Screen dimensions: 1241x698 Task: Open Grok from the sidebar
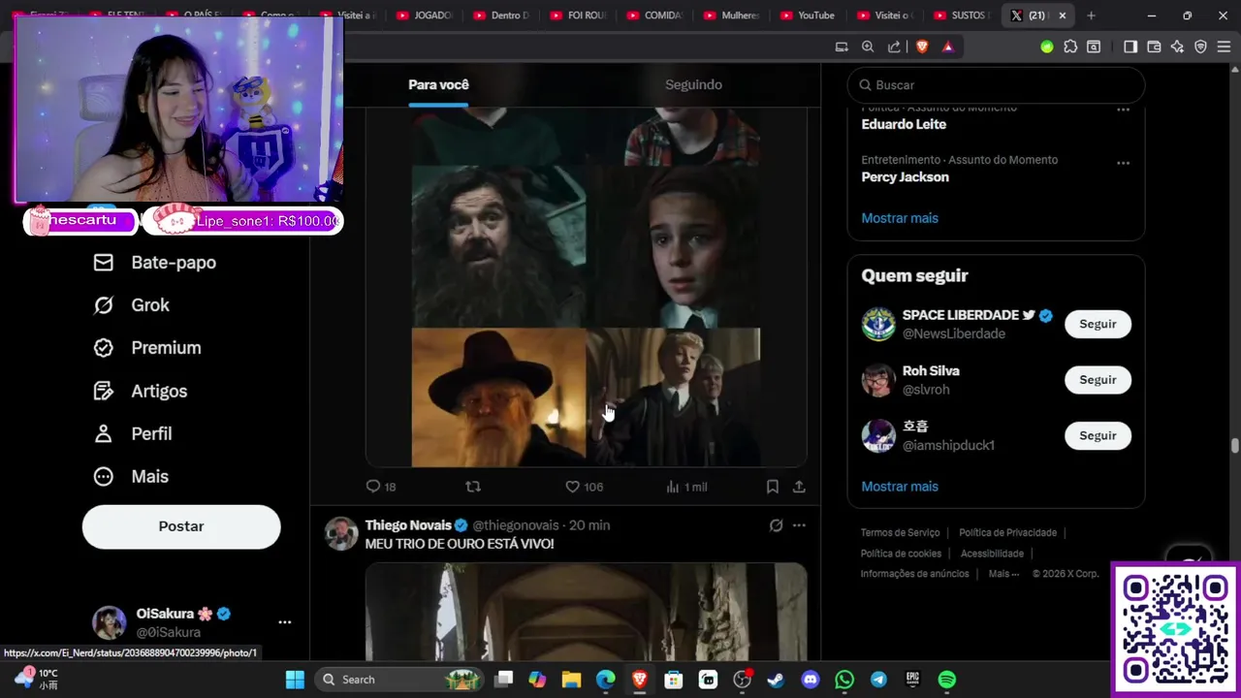click(x=131, y=305)
